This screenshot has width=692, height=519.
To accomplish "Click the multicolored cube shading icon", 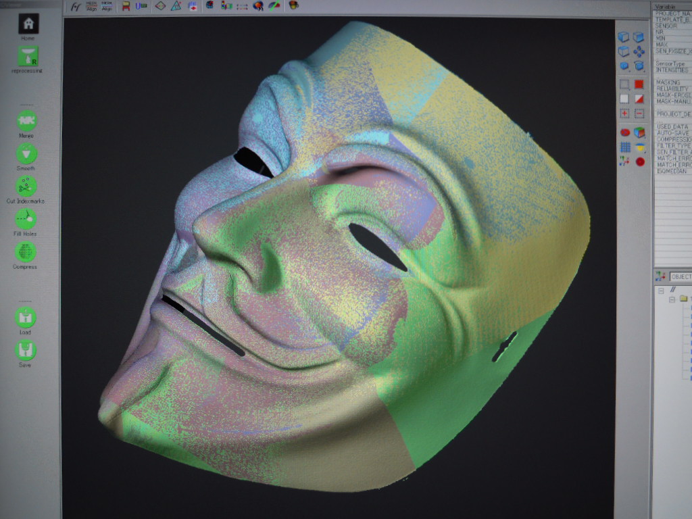I will tap(639, 132).
